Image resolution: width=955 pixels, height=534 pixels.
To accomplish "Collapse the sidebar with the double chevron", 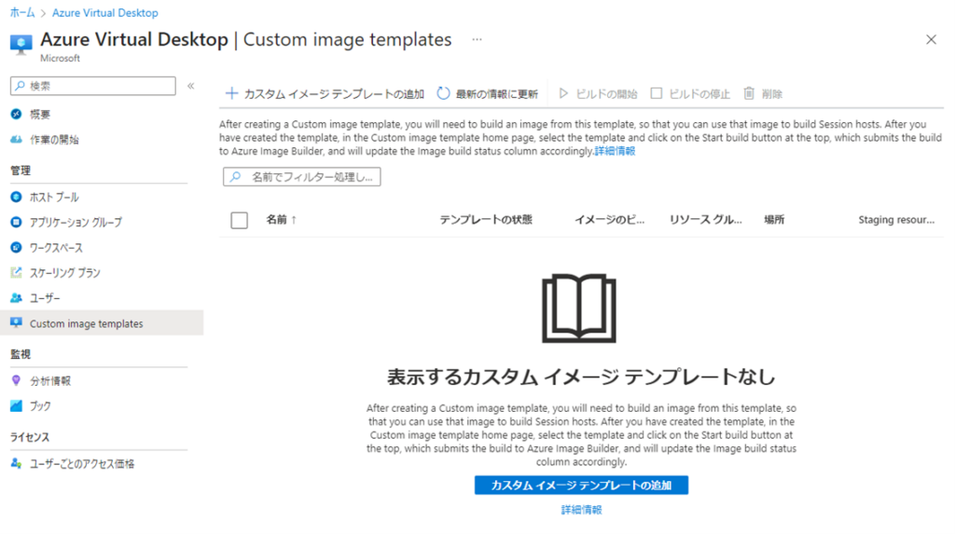I will click(x=190, y=86).
